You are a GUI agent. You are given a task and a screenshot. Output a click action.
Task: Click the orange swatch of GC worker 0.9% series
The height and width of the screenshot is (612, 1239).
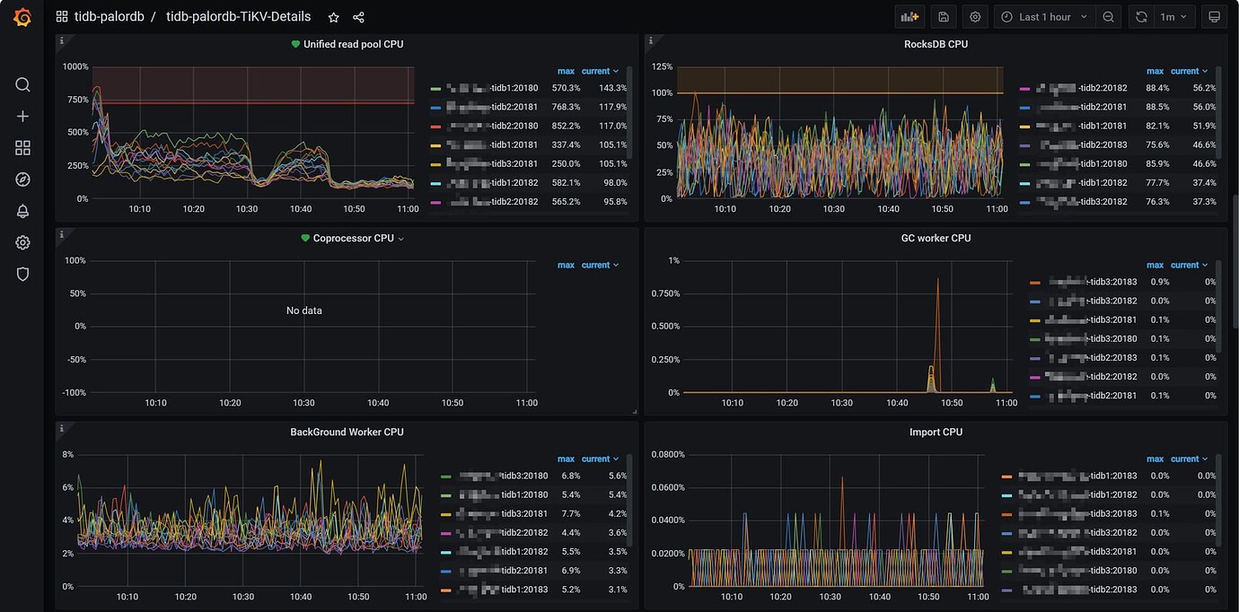click(x=1034, y=283)
